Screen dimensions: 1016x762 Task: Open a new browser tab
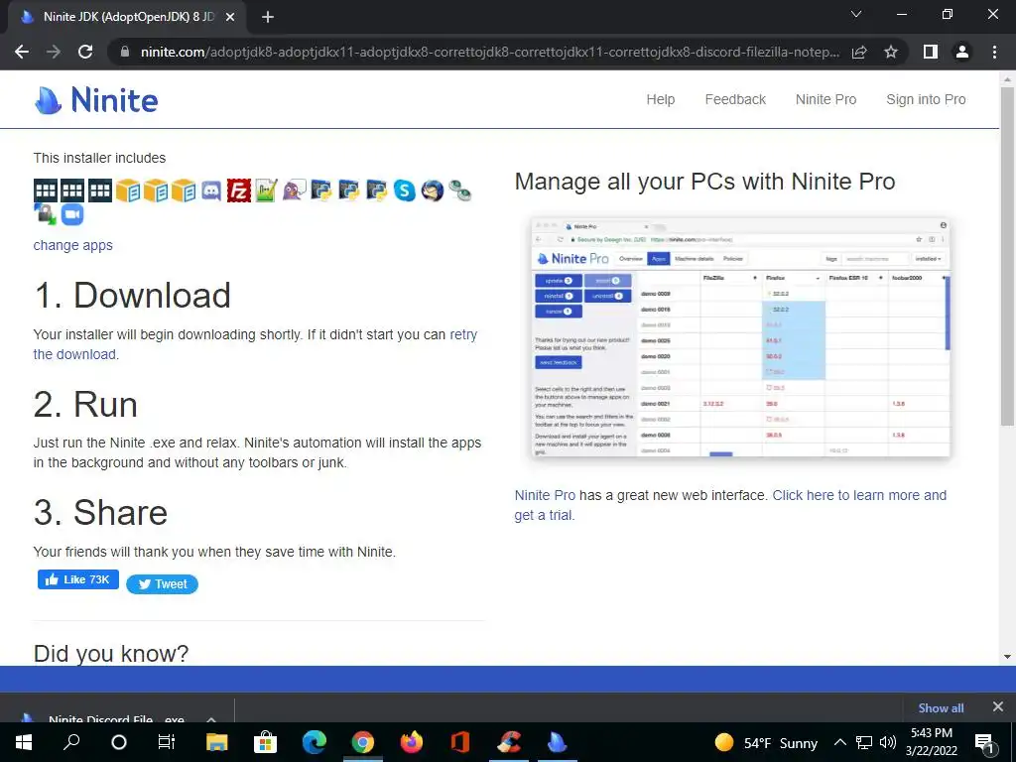coord(268,17)
